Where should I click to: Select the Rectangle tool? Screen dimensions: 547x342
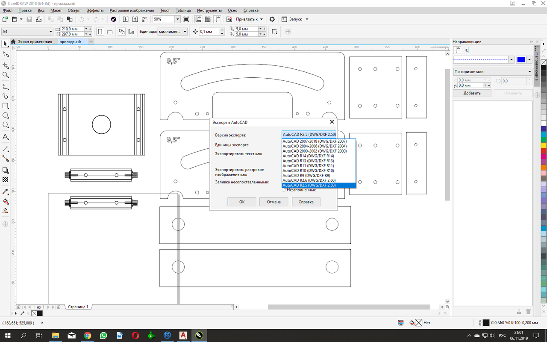click(x=5, y=106)
